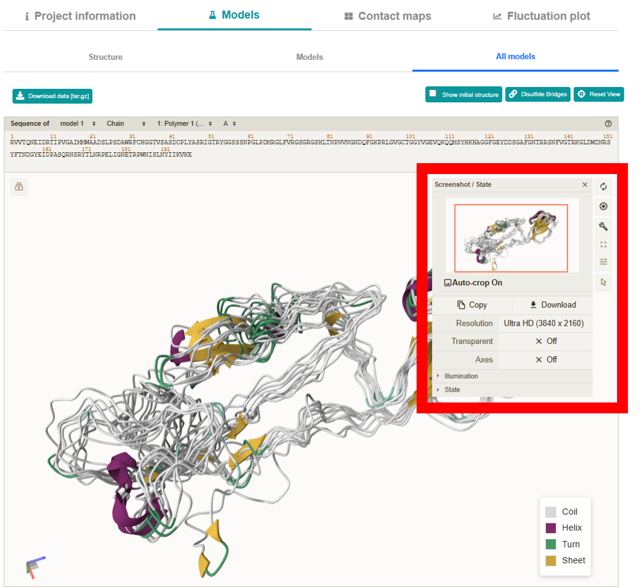Click the reset camera icon
Image resolution: width=643 pixels, height=588 pixels.
coord(603,187)
